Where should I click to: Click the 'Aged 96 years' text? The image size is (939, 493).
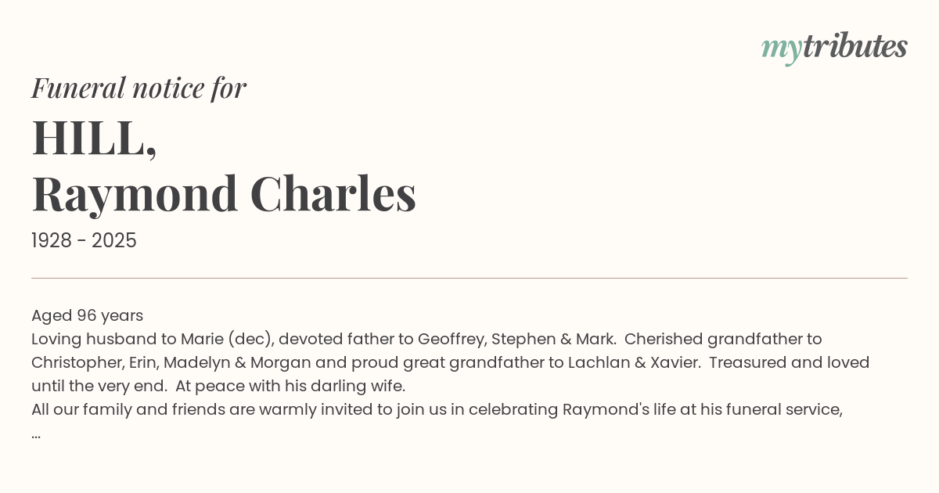coord(87,315)
